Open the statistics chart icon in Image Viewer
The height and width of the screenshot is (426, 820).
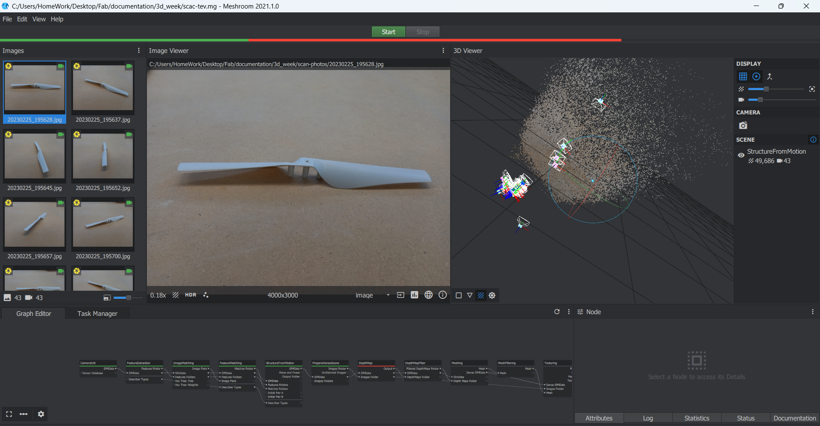(x=414, y=295)
